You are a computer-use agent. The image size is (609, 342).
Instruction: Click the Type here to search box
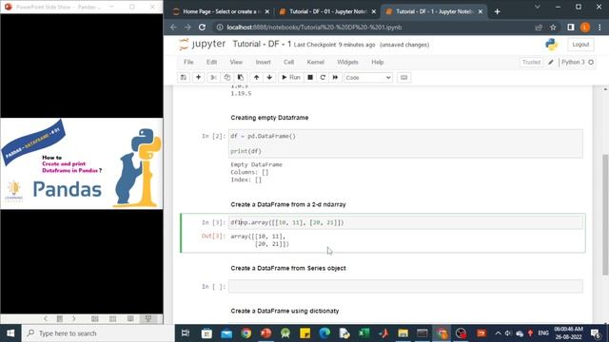tap(98, 333)
